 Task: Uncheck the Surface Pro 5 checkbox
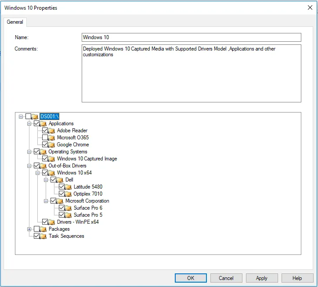pyautogui.click(x=61, y=215)
